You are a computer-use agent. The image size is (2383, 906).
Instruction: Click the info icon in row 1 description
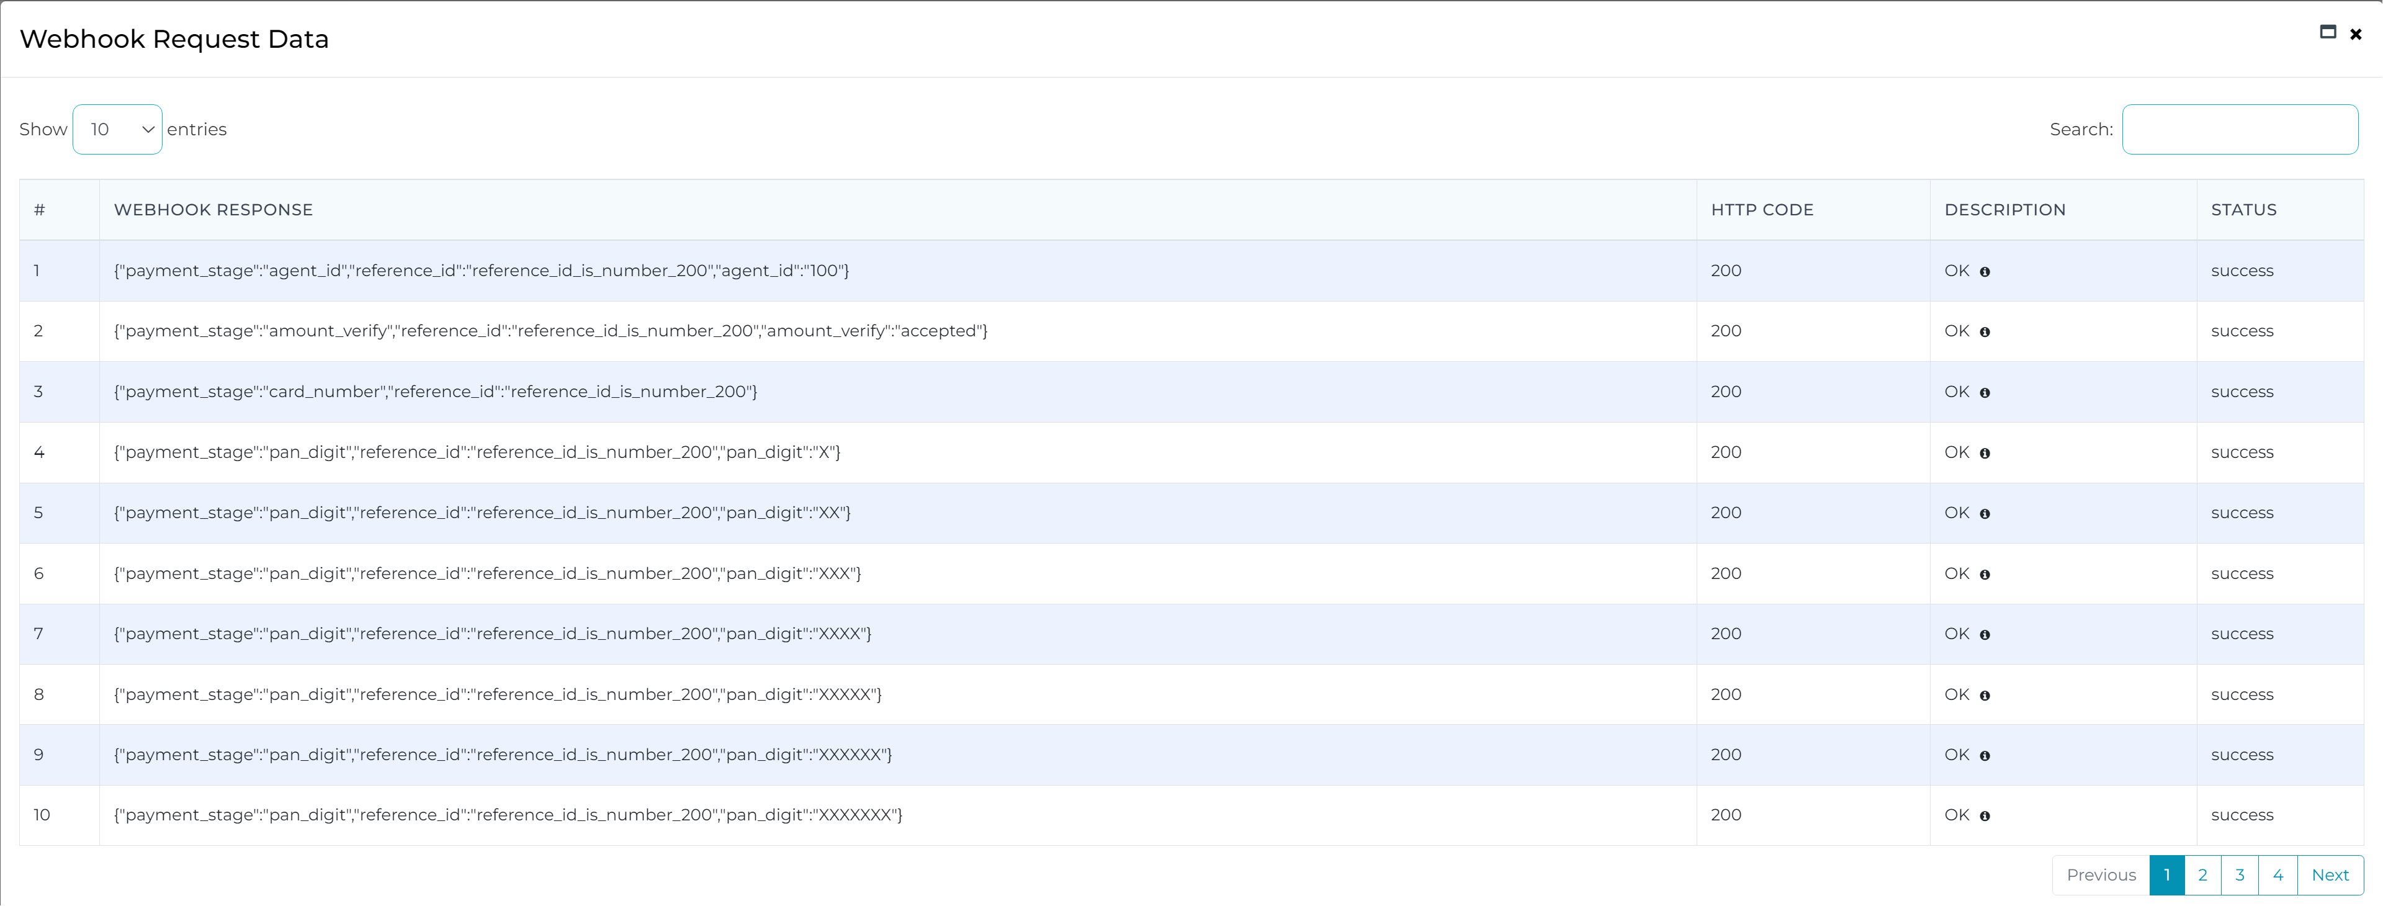coord(1985,272)
